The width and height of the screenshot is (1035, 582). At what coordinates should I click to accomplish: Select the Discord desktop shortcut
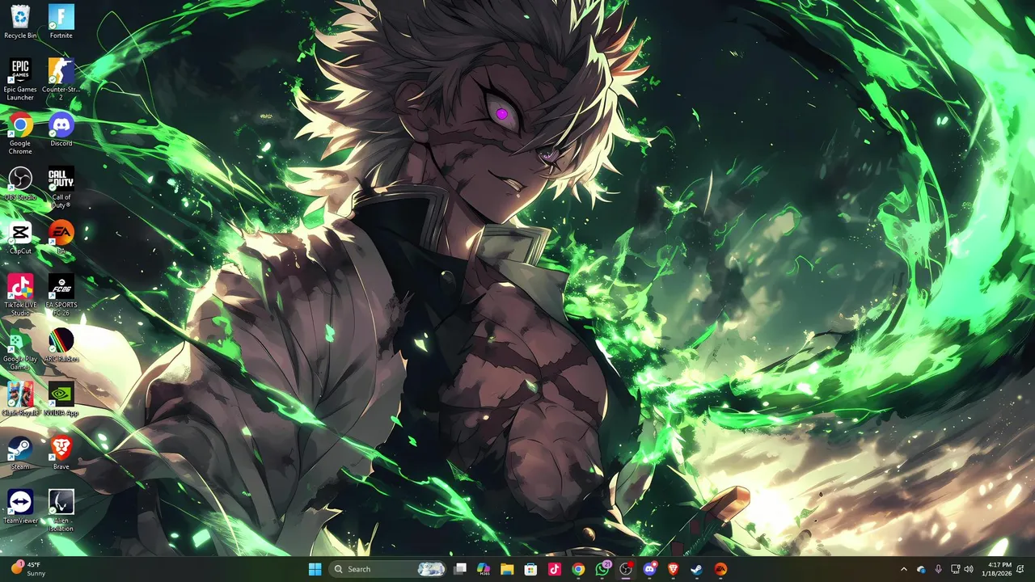(61, 129)
